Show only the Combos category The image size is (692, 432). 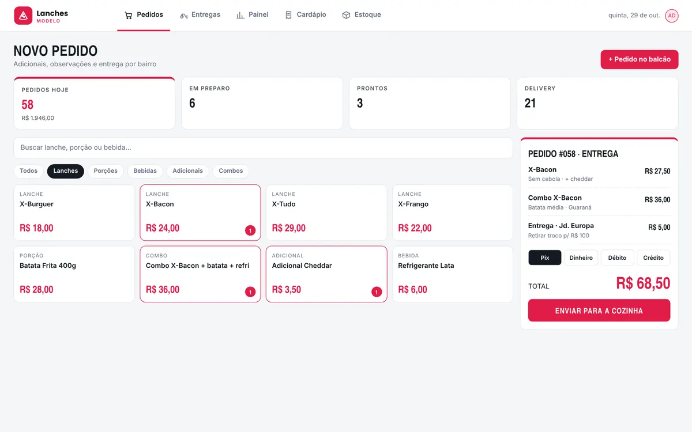231,171
